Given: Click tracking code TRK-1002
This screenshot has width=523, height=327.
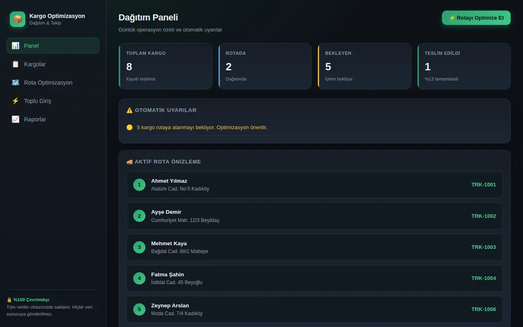Looking at the screenshot, I should coord(483,216).
